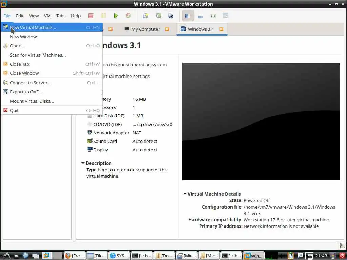Image resolution: width=347 pixels, height=260 pixels.
Task: Open the View menu
Action: (x=34, y=16)
